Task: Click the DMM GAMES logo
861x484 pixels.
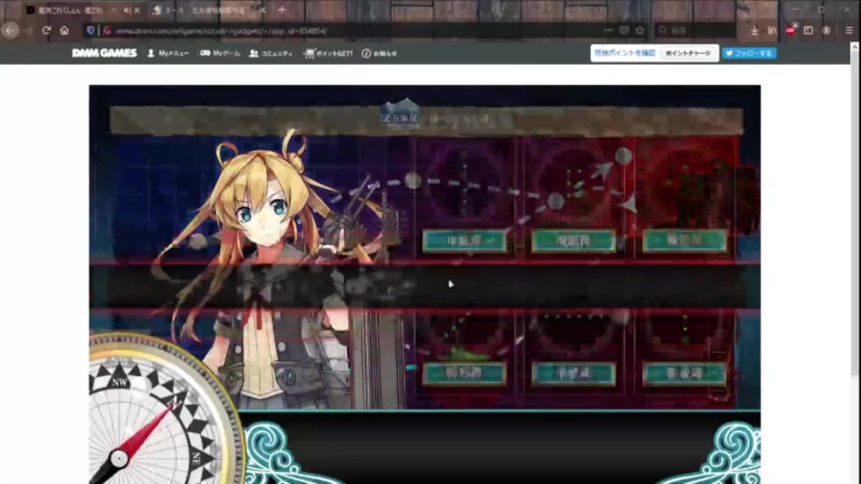Action: pyautogui.click(x=104, y=53)
